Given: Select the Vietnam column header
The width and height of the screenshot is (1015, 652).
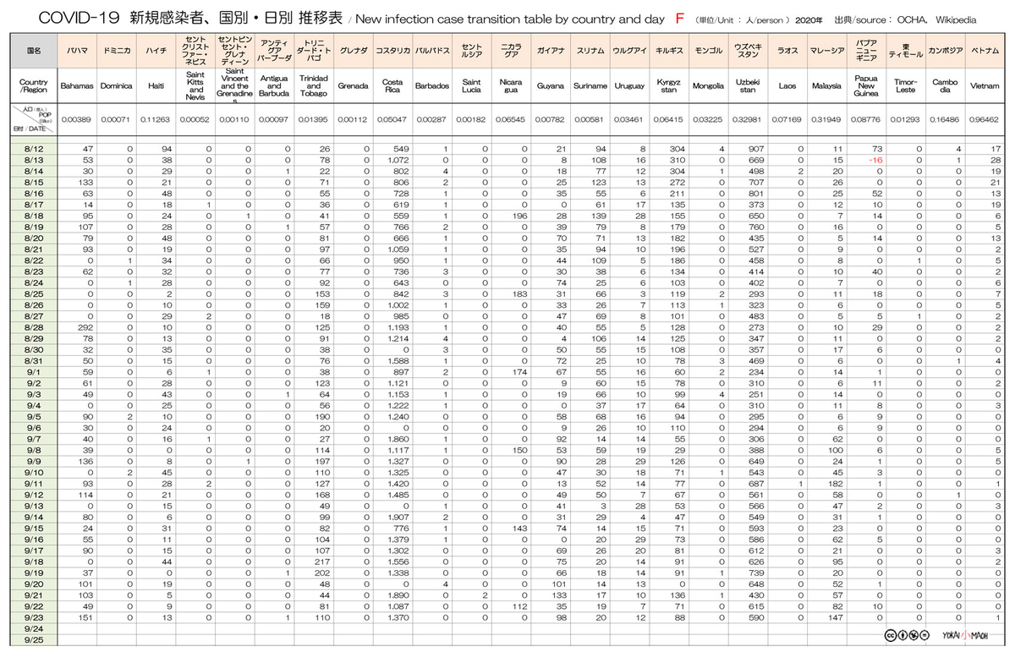Looking at the screenshot, I should [985, 86].
